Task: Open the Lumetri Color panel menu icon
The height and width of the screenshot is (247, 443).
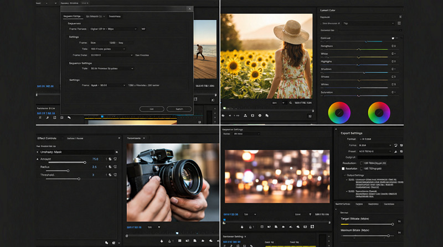Action: pos(399,23)
